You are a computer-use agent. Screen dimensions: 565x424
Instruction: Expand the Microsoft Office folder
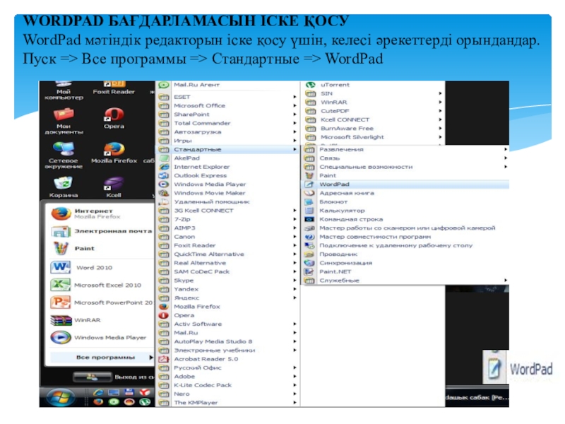(227, 105)
